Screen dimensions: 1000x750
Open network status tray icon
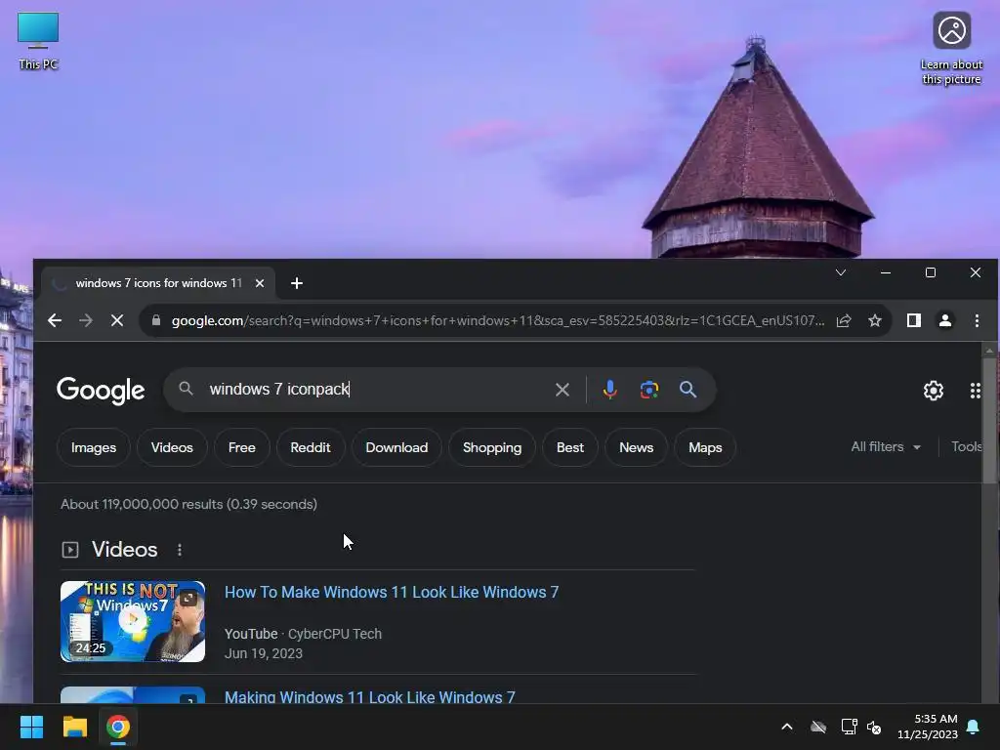click(849, 727)
